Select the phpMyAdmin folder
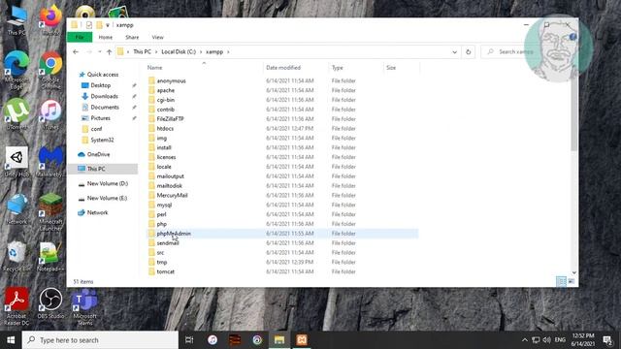 (174, 234)
